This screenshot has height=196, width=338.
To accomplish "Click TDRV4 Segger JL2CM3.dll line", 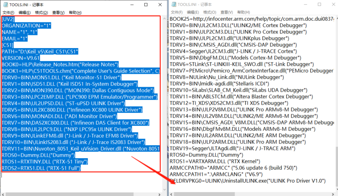I will tap(233, 51).
